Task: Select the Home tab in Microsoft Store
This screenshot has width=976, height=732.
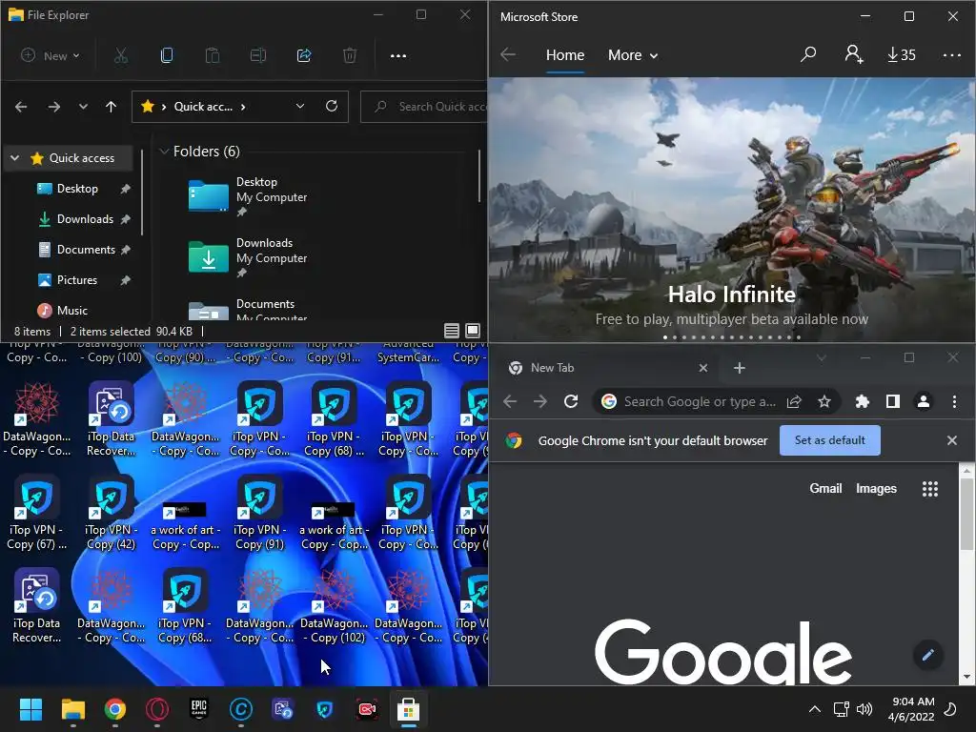Action: point(565,54)
